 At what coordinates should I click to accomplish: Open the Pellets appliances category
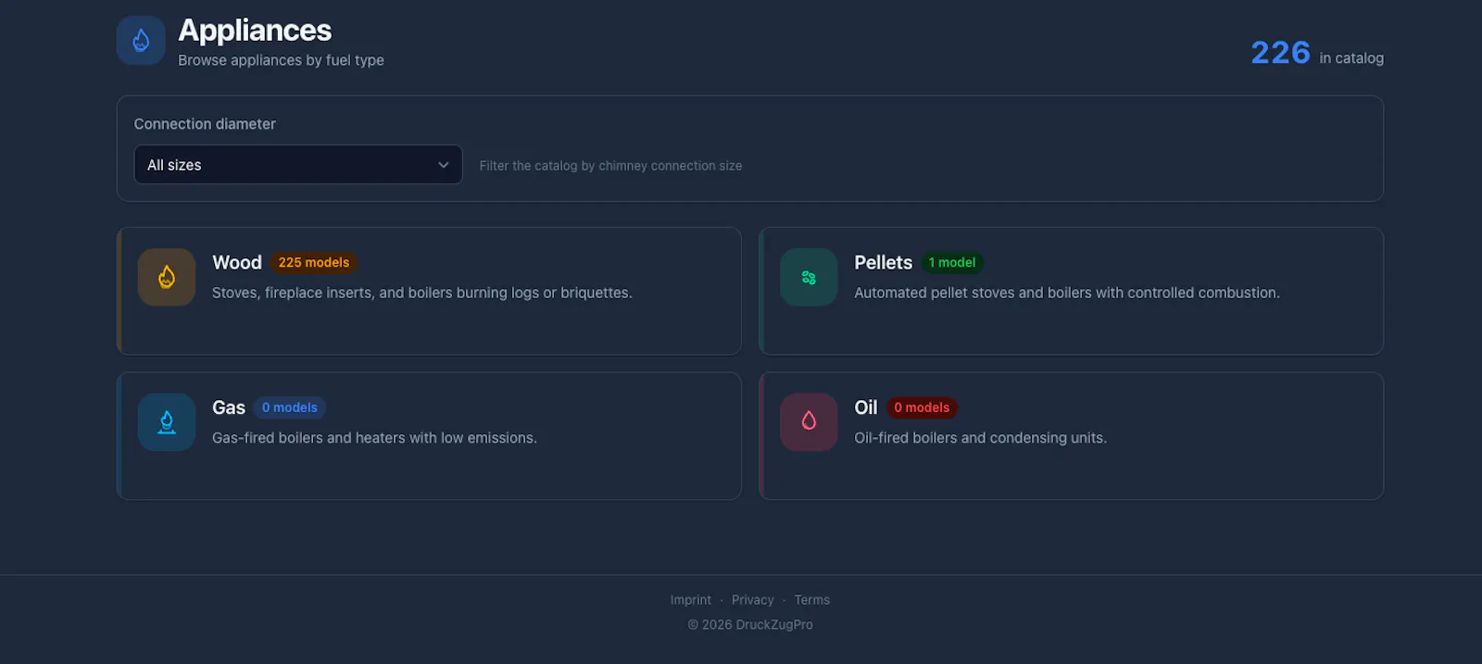coord(1072,291)
